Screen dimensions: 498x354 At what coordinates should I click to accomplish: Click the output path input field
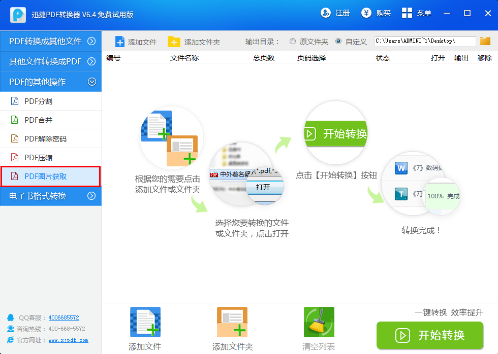[425, 41]
